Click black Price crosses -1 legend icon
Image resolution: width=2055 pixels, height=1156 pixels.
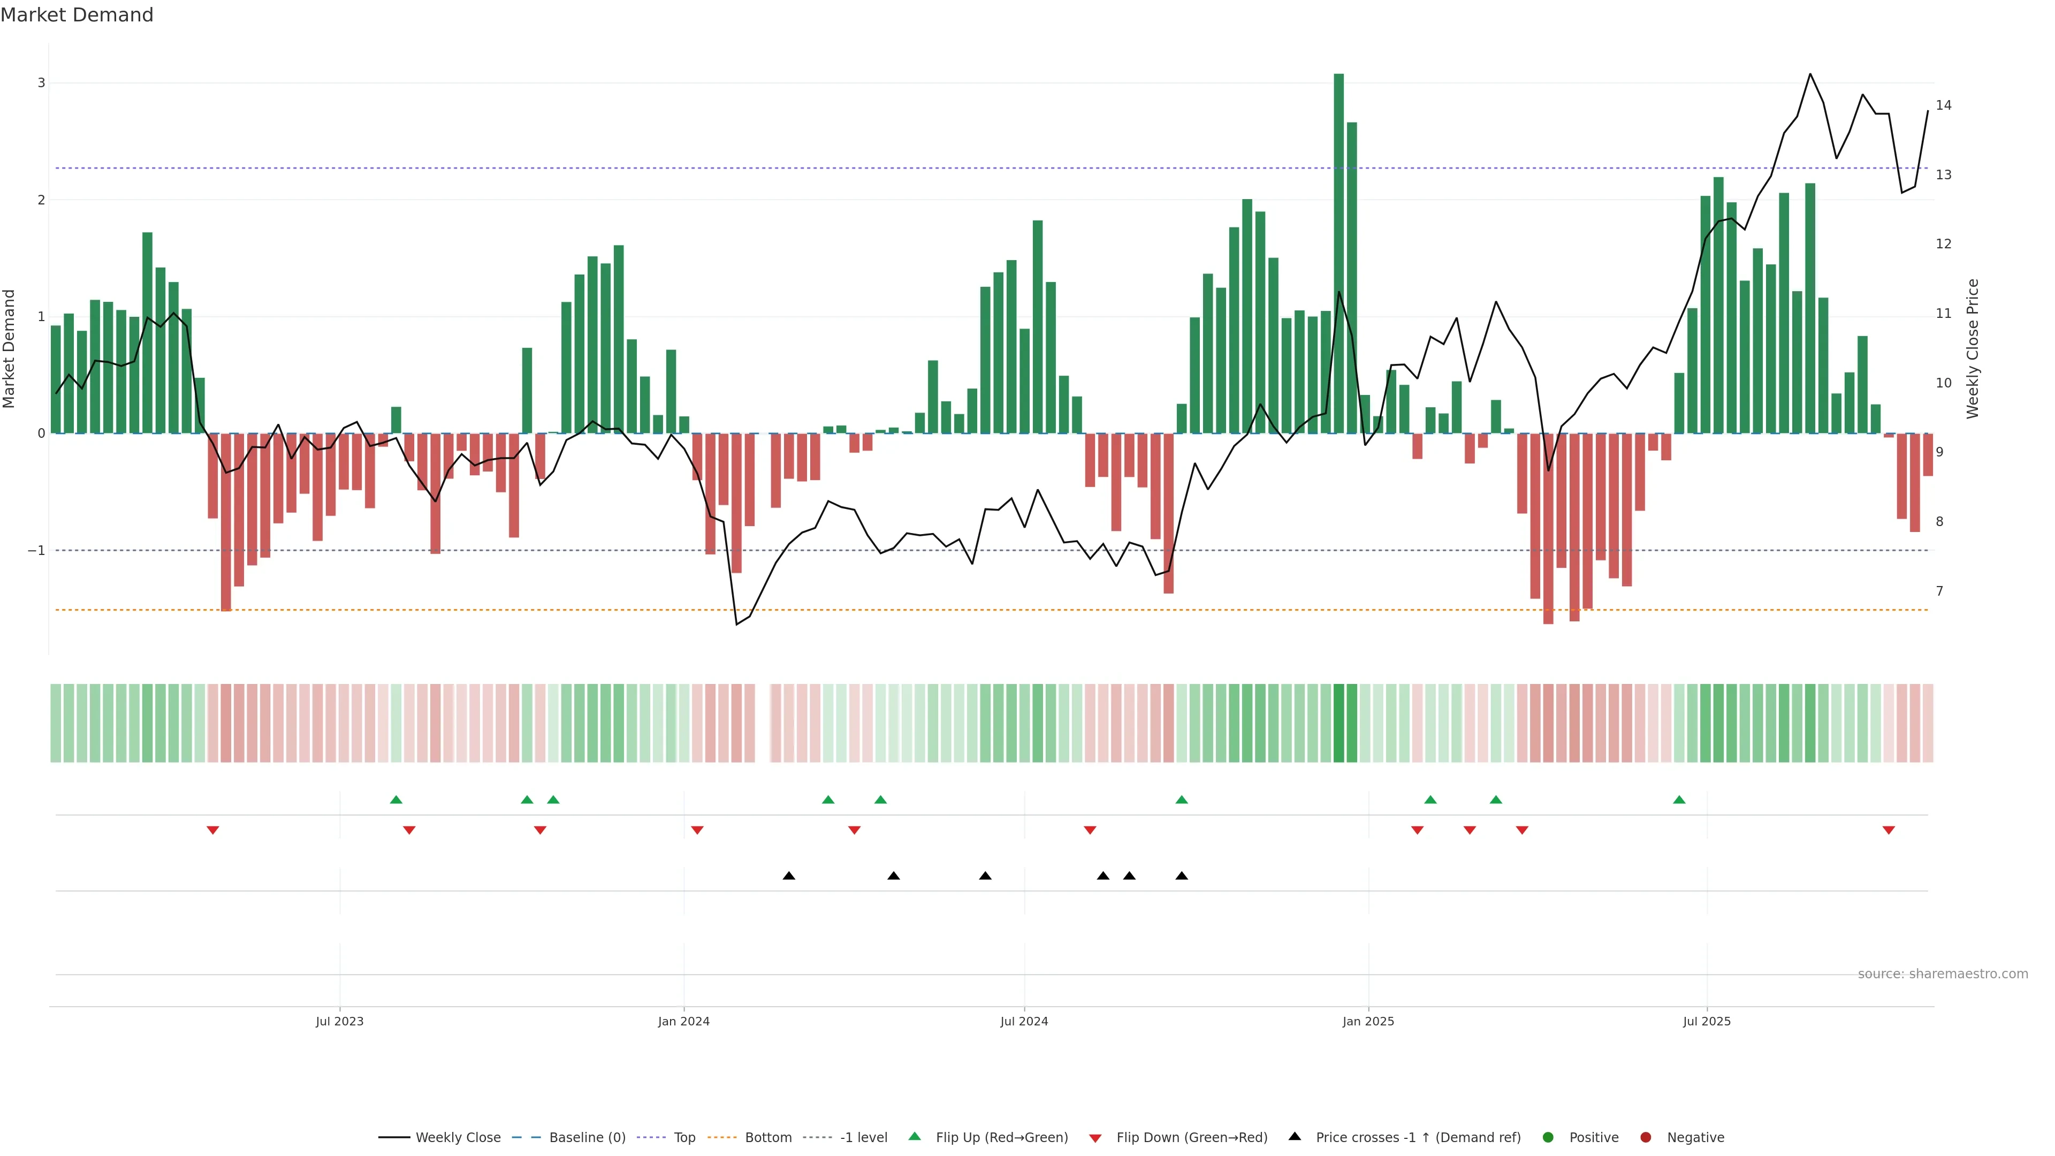pos(1295,1137)
